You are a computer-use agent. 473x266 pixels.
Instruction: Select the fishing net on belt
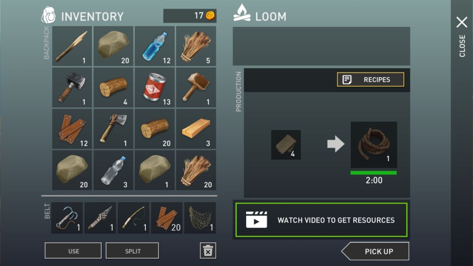pos(200,218)
